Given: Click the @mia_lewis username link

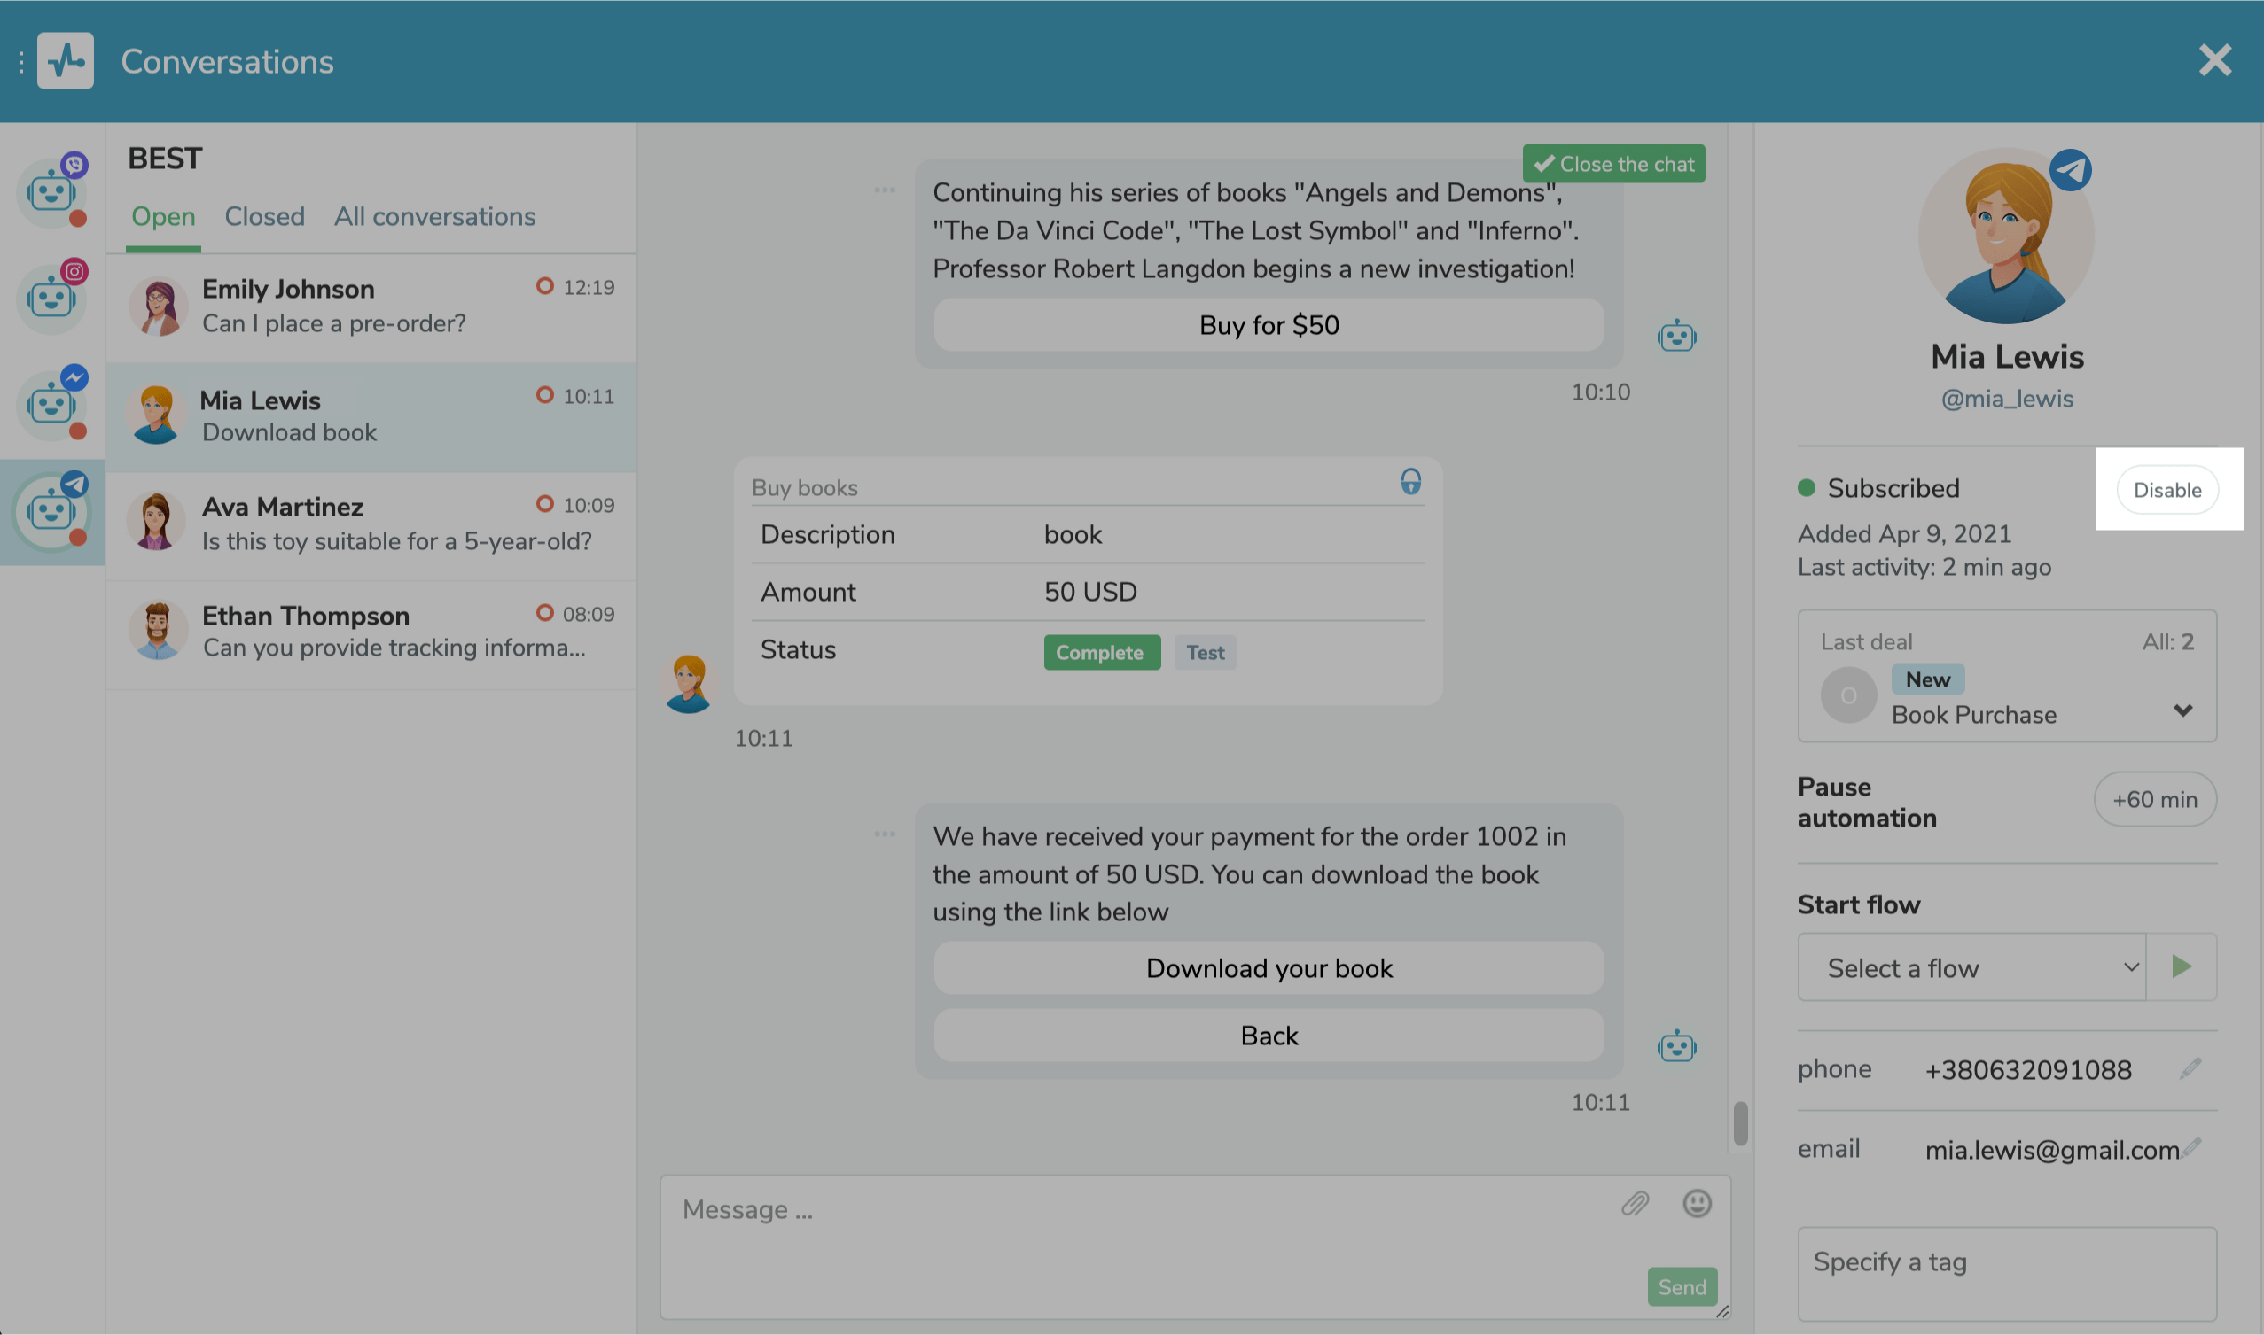Looking at the screenshot, I should click(2007, 399).
